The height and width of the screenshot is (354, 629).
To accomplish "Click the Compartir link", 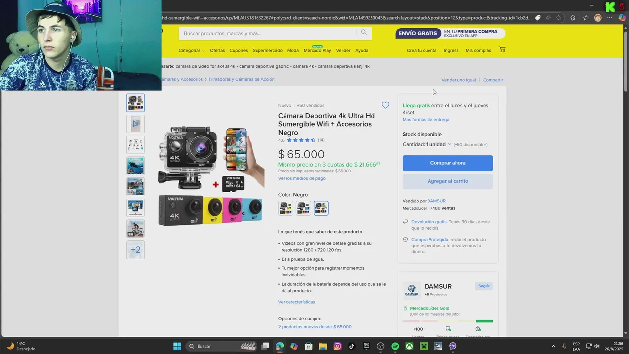I will click(493, 80).
